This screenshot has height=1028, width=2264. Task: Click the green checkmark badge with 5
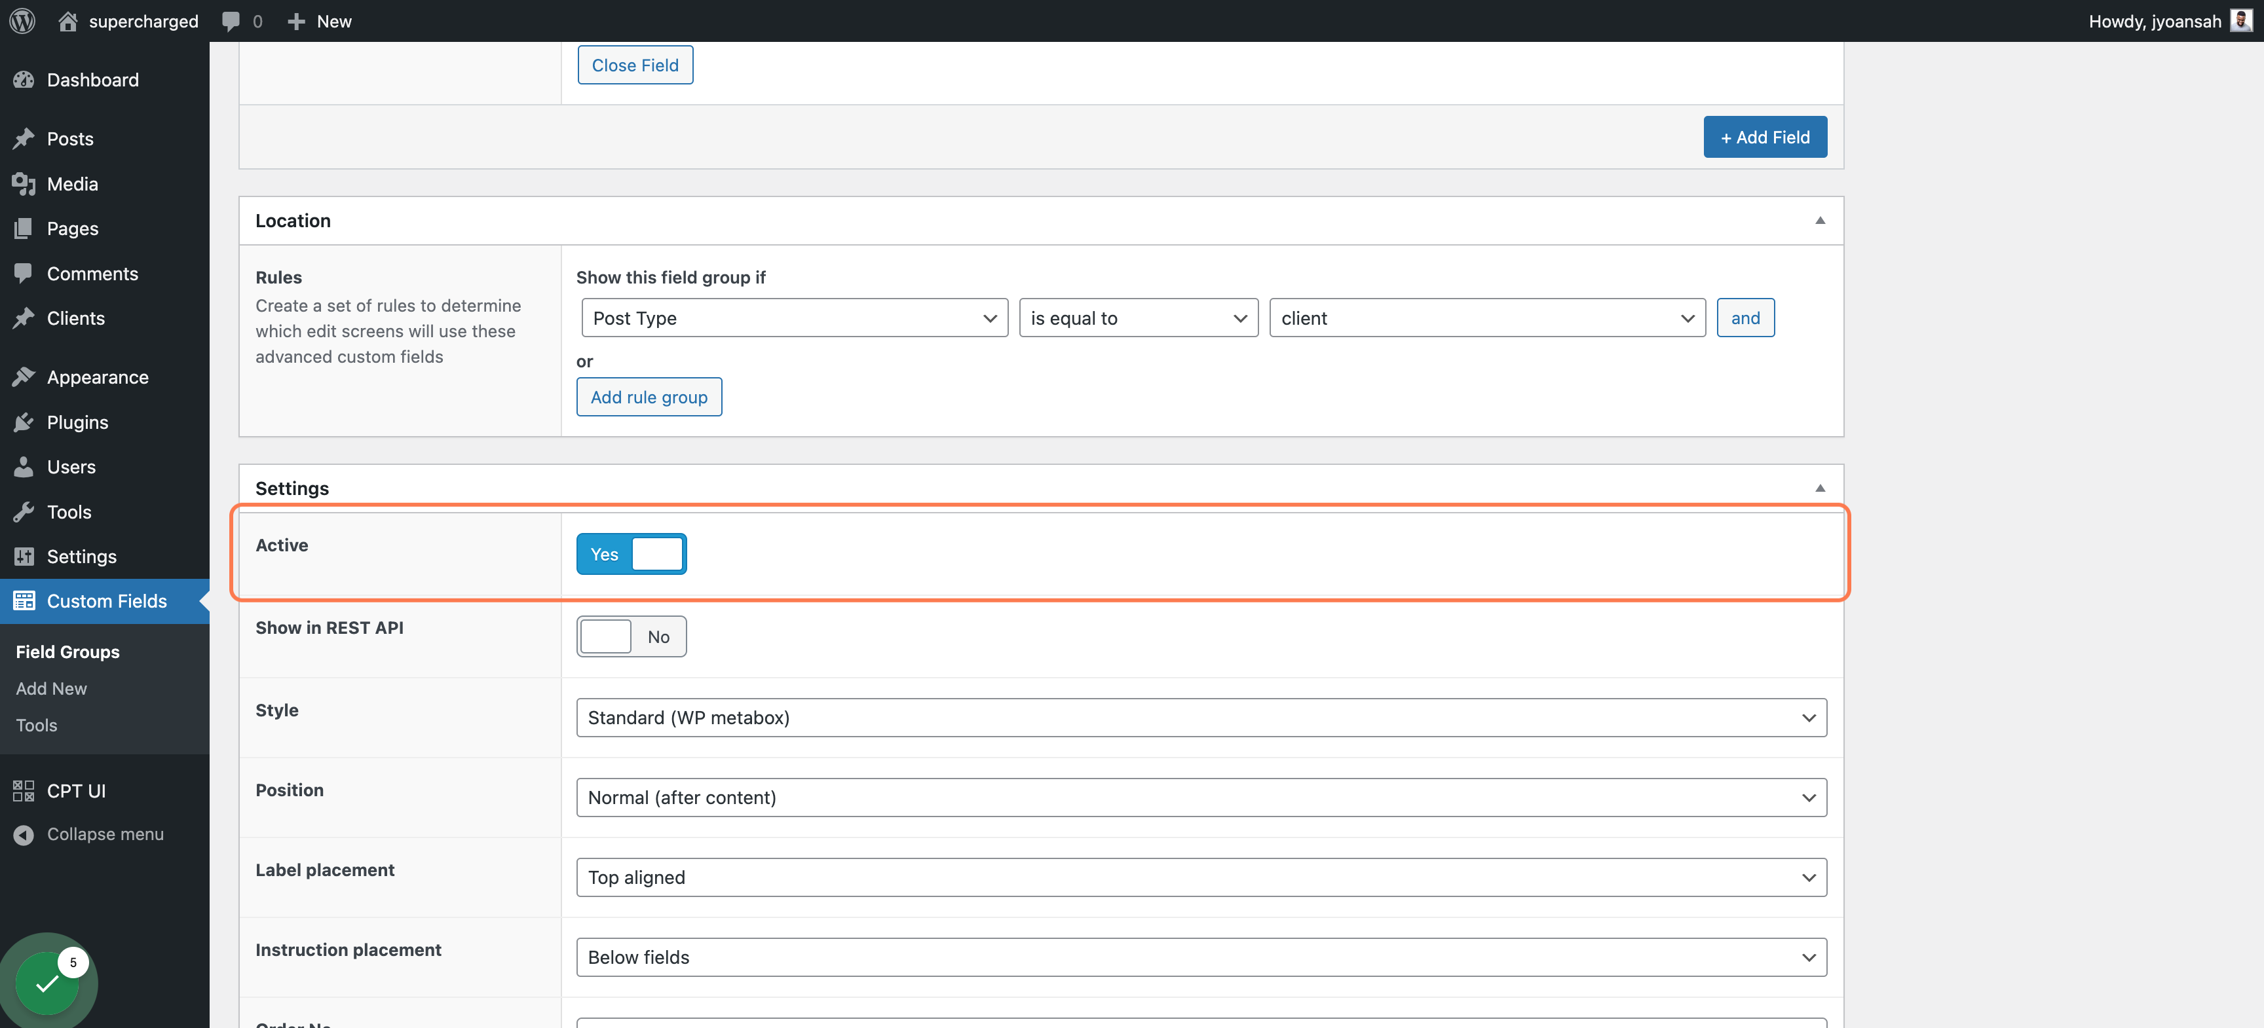click(x=48, y=982)
